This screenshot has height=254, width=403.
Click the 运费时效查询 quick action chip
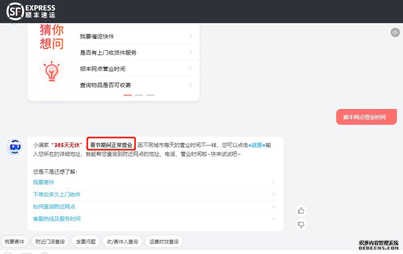164,242
